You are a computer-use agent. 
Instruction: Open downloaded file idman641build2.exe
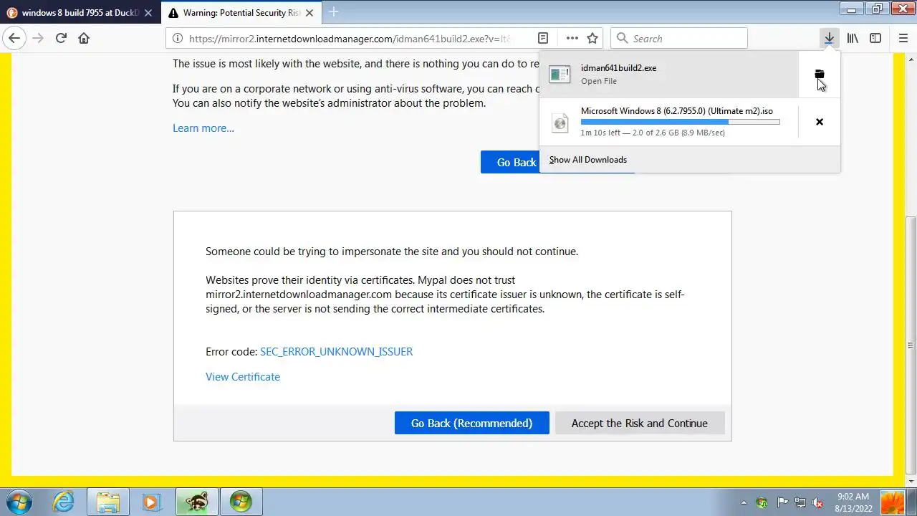pyautogui.click(x=669, y=75)
